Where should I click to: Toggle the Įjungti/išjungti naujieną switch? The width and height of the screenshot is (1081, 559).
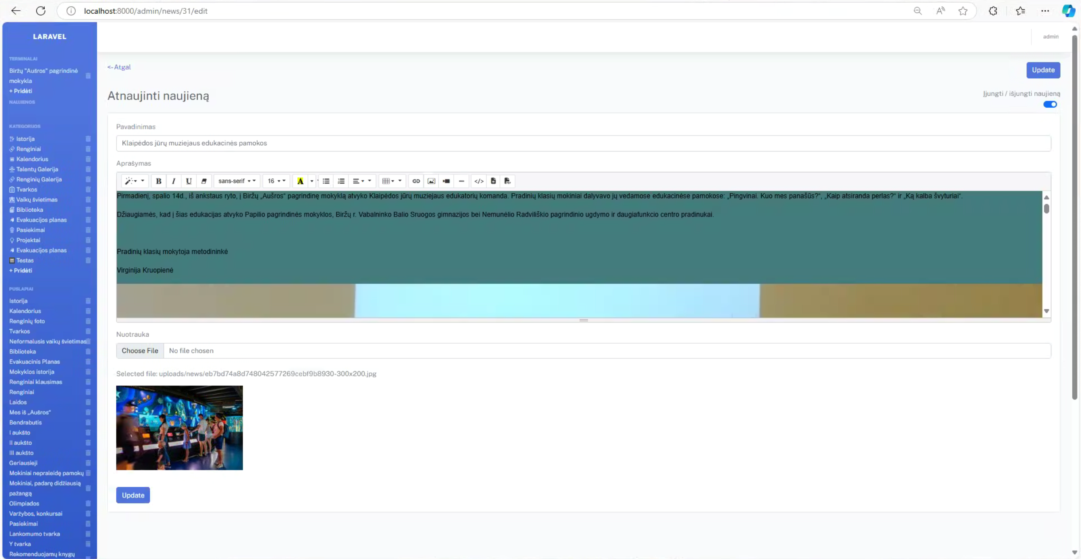coord(1050,104)
